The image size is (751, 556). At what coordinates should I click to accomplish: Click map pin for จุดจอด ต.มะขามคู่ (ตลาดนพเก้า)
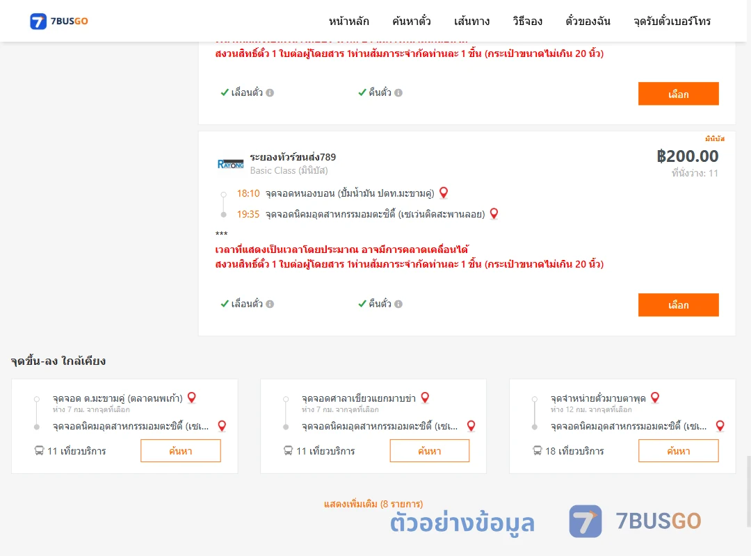click(192, 398)
